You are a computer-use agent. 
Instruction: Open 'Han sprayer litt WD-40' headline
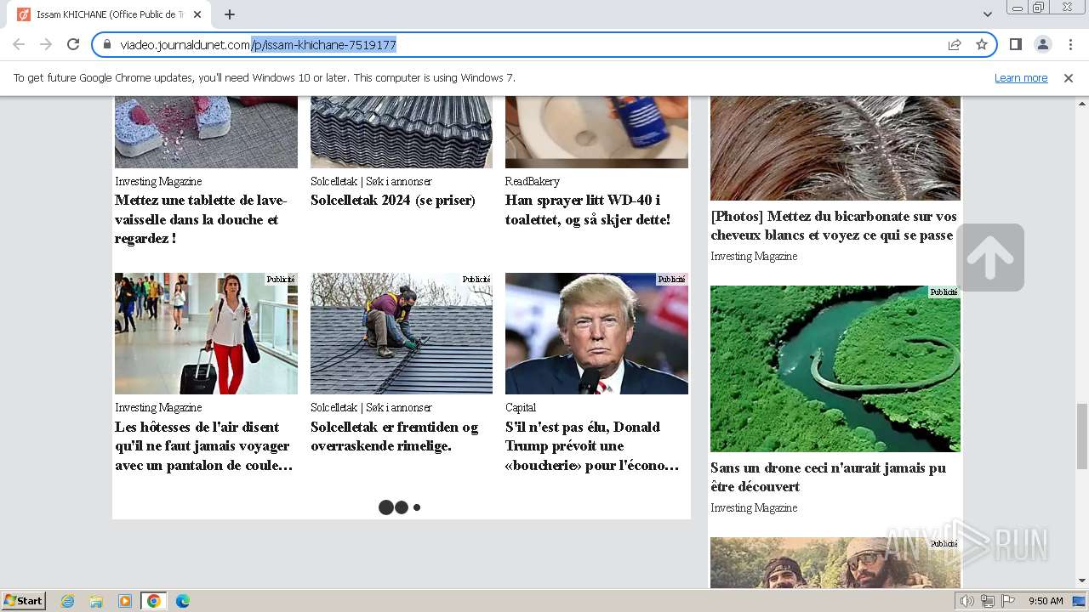tap(588, 210)
